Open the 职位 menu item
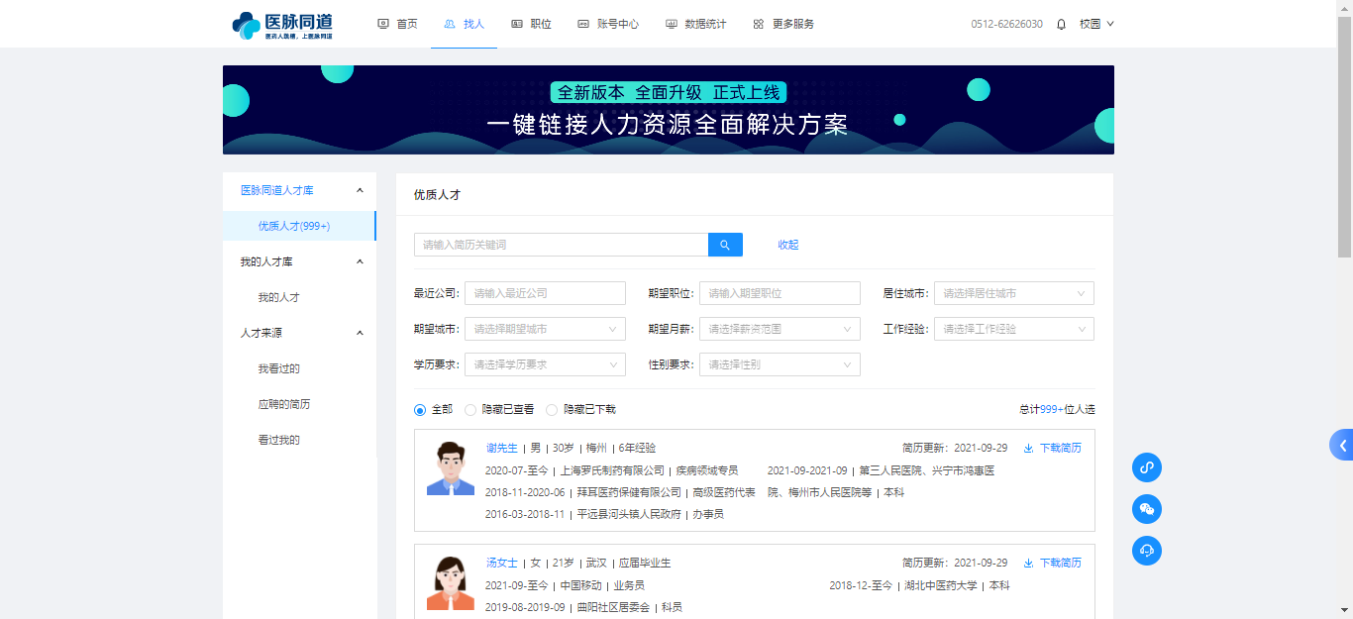The image size is (1353, 619). pyautogui.click(x=531, y=24)
